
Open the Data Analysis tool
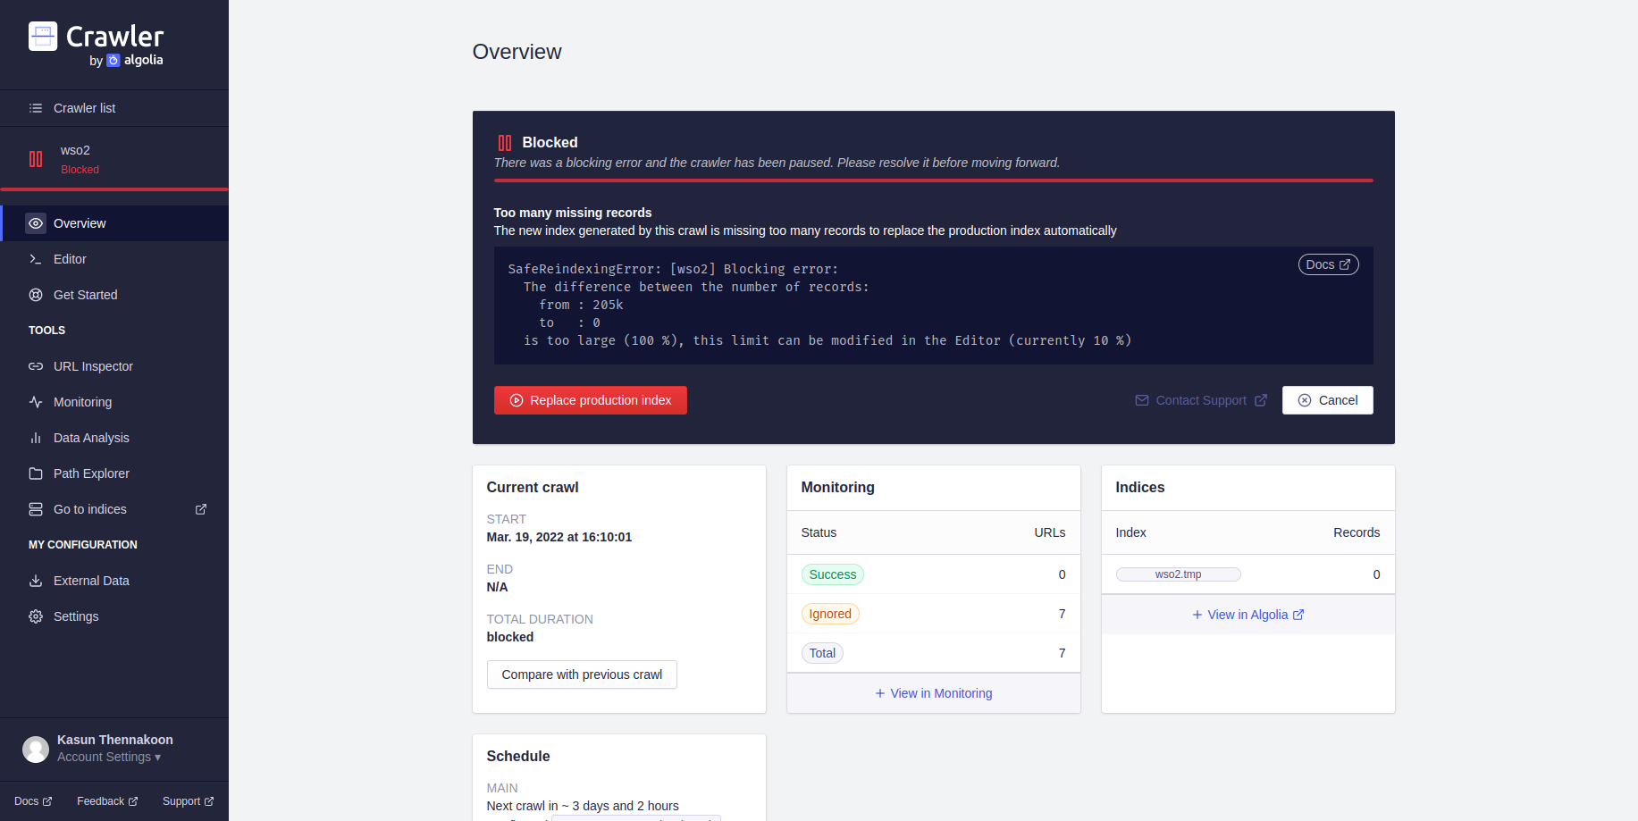pos(90,438)
